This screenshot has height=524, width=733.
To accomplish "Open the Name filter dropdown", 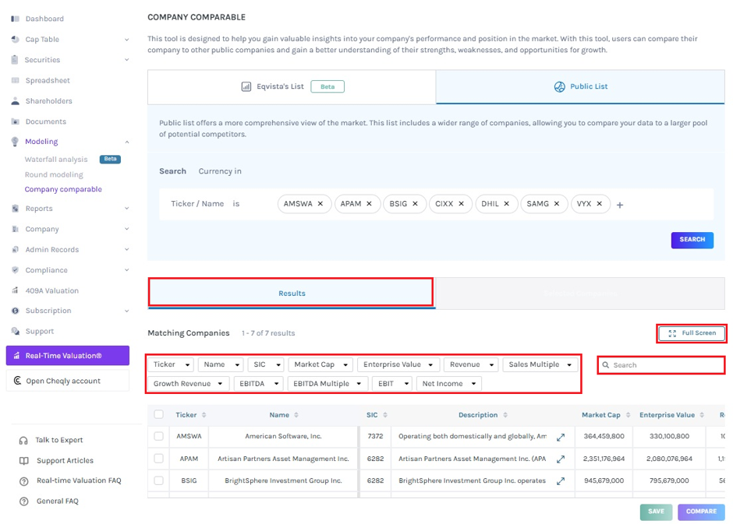I will pos(221,364).
